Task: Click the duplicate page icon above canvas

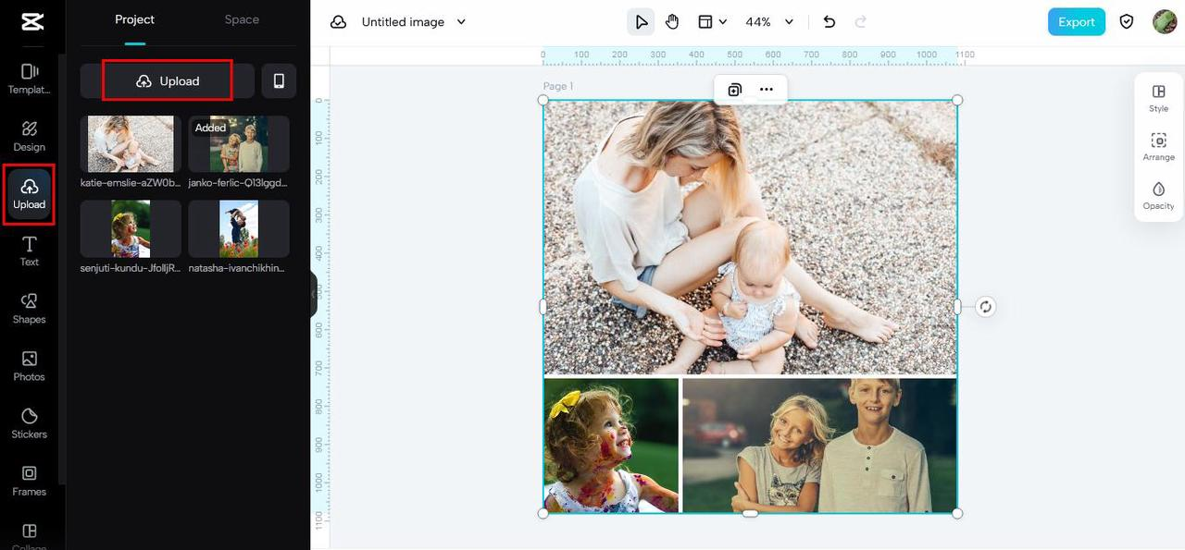Action: click(x=734, y=90)
